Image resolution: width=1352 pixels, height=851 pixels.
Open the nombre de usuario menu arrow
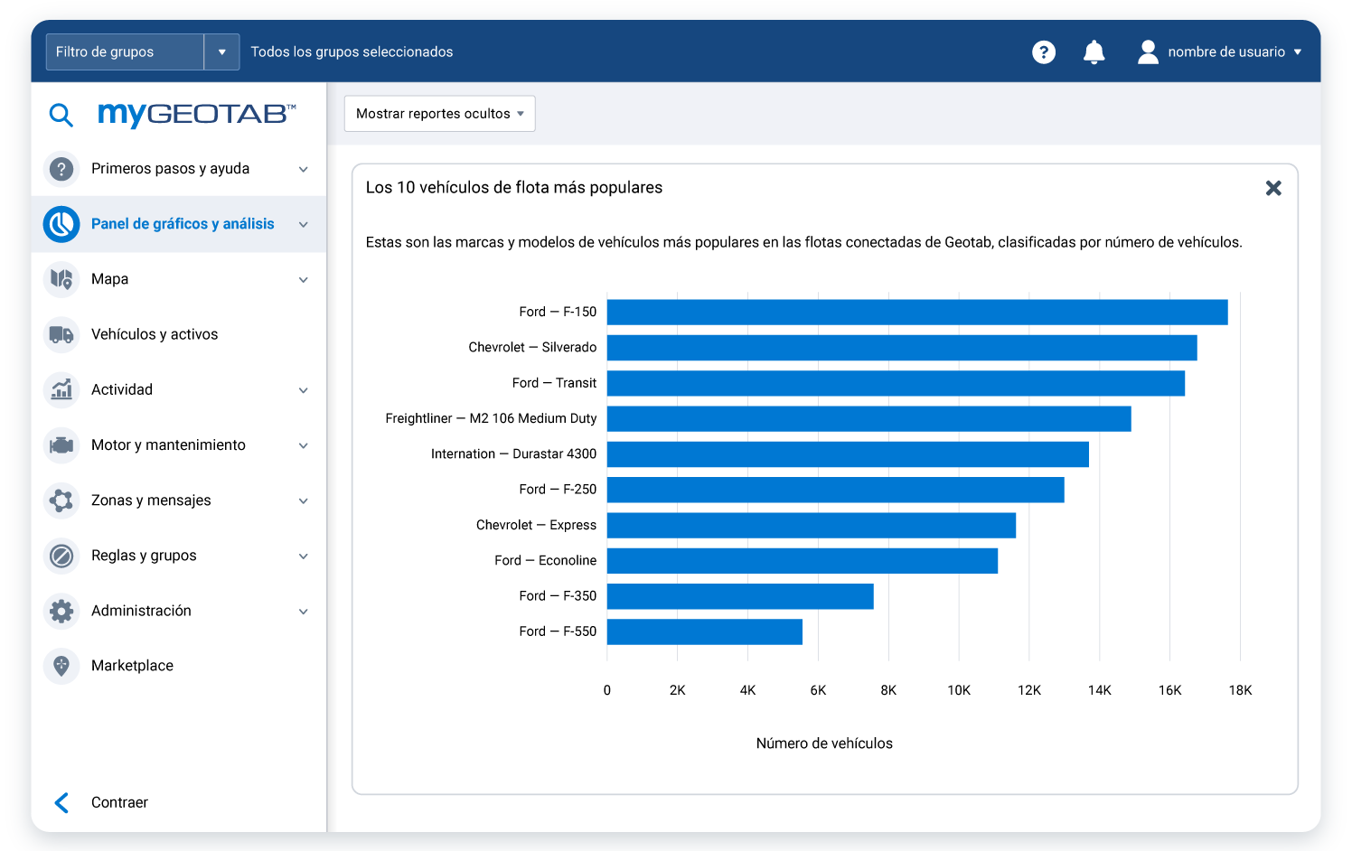1298,52
